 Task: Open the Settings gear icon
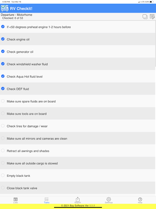pos(108,199)
